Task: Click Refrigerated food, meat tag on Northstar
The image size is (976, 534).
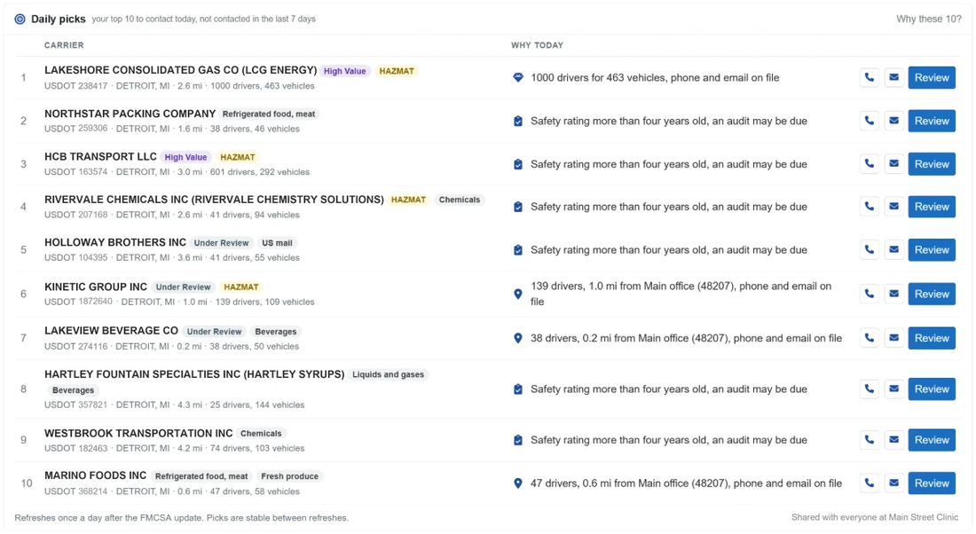Action: tap(269, 114)
